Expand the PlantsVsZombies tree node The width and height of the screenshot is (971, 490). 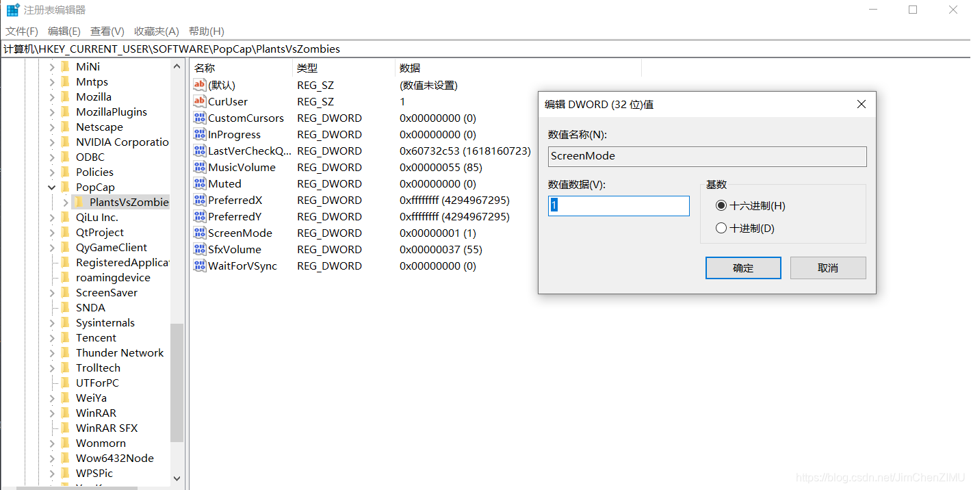click(x=66, y=202)
